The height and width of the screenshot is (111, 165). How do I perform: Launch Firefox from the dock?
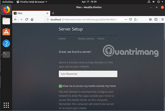[6, 10]
